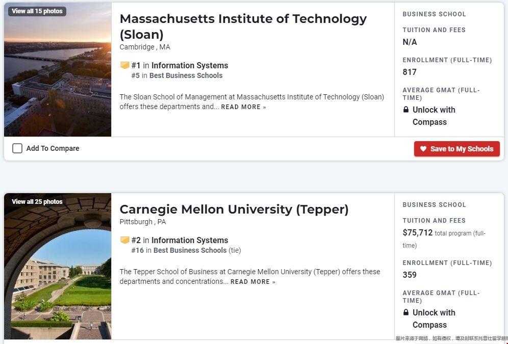The width and height of the screenshot is (508, 344).
Task: Click the MIT Information Systems ranking badge icon
Action: [x=124, y=65]
